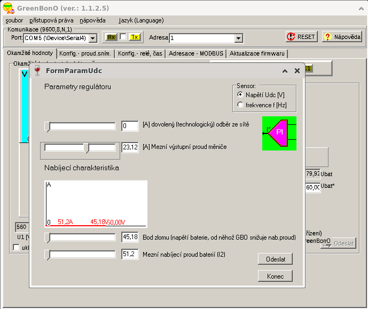This screenshot has width=368, height=309.
Task: Click the Bod zlomu field showing 45,18
Action: click(130, 237)
